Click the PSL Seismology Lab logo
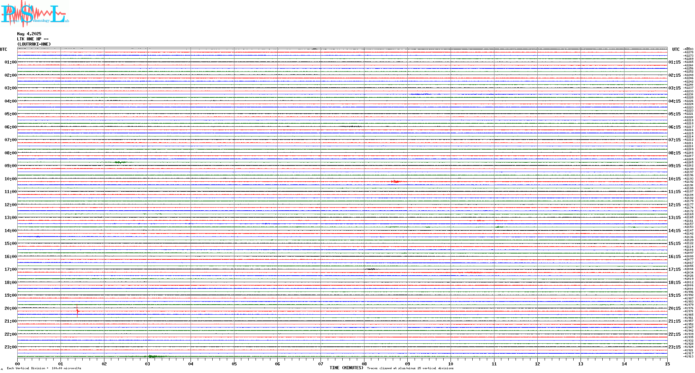The height and width of the screenshot is (373, 695). coord(35,14)
